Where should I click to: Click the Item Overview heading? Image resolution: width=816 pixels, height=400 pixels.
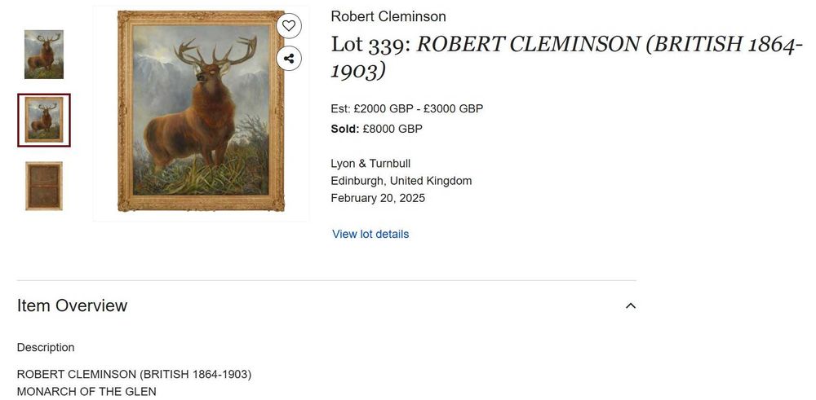click(73, 305)
